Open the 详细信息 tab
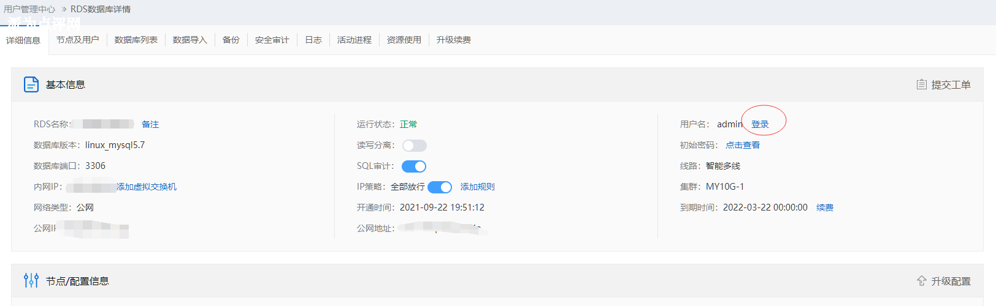 [23, 40]
